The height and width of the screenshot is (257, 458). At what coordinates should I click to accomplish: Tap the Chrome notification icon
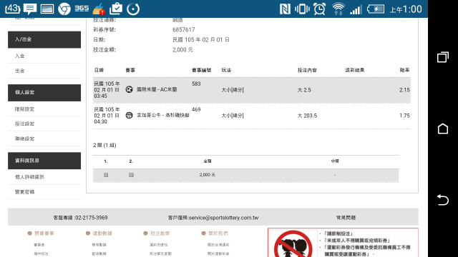click(64, 9)
